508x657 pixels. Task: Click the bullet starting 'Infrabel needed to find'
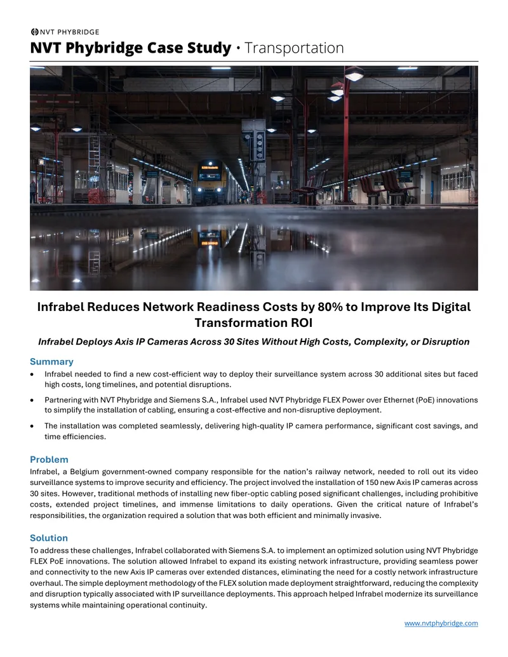point(261,379)
